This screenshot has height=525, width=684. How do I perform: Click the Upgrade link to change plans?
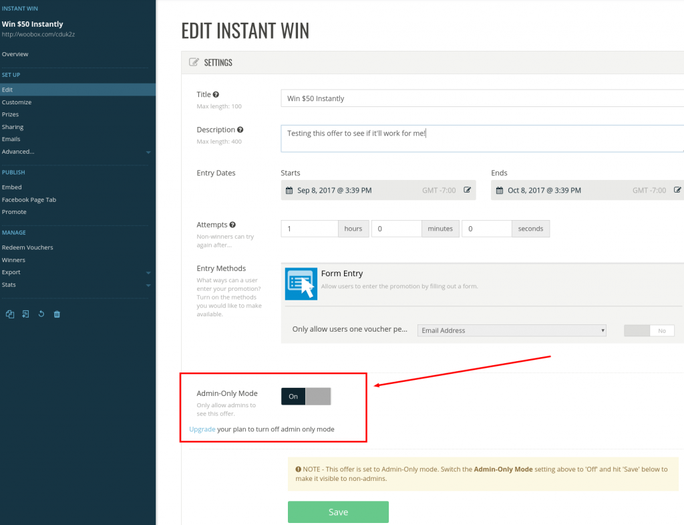[202, 429]
